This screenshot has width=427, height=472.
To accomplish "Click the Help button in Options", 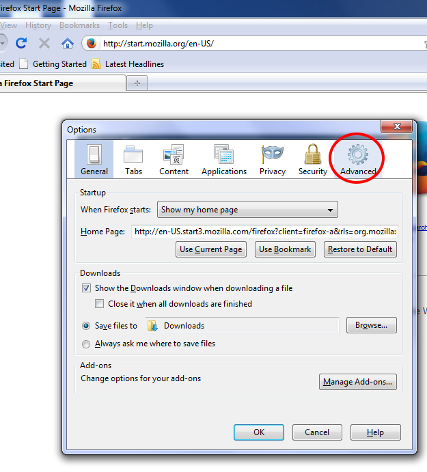I will pyautogui.click(x=376, y=432).
